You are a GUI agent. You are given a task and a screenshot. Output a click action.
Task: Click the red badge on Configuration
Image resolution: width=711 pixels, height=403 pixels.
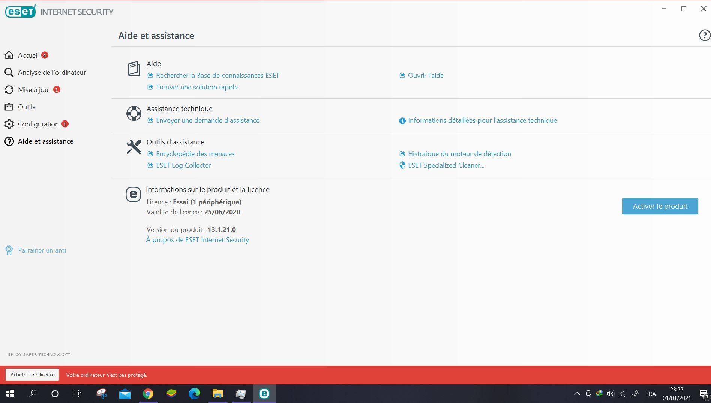click(x=65, y=124)
